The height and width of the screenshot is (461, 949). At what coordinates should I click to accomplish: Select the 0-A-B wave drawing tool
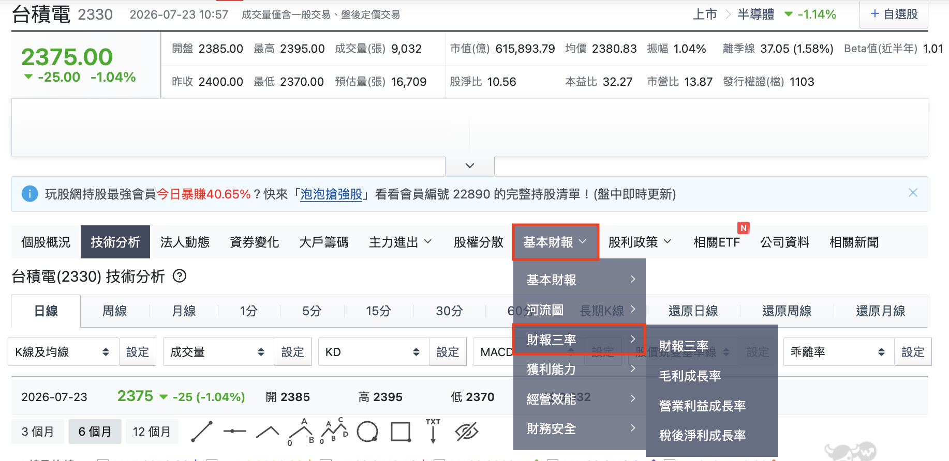click(302, 432)
